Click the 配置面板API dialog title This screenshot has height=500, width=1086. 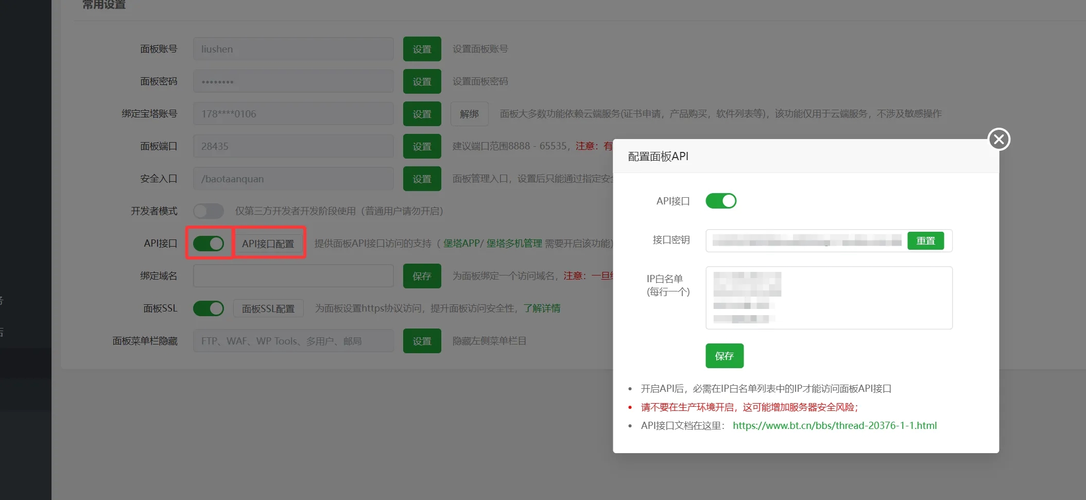point(658,157)
